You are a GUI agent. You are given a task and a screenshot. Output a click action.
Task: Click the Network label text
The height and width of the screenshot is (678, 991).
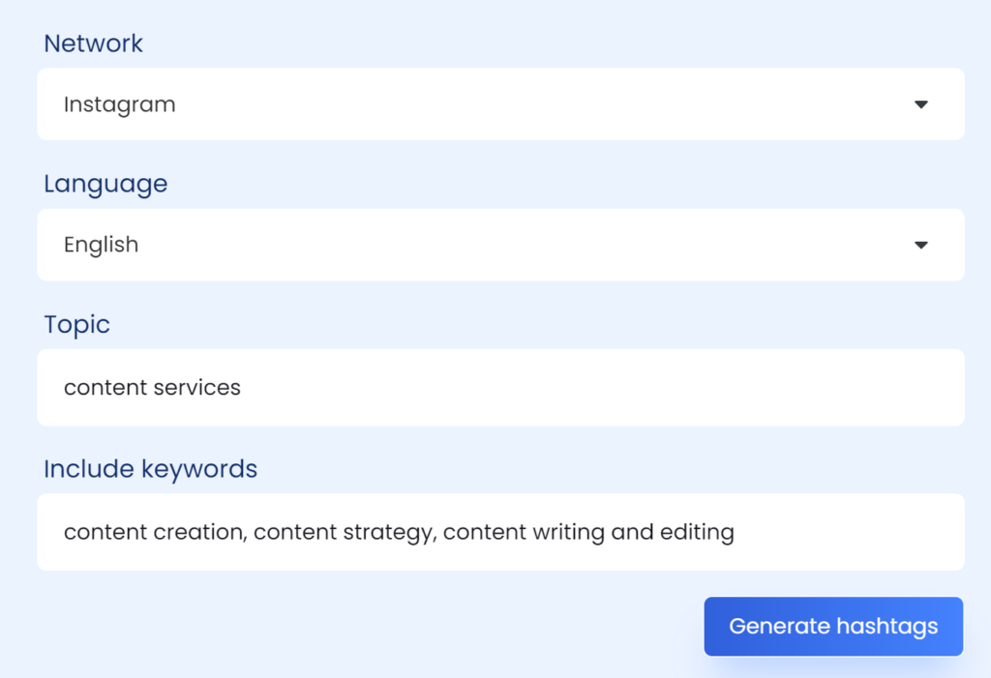point(93,44)
